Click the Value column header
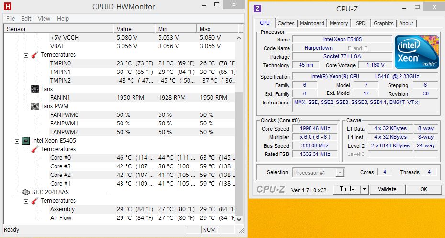 pos(134,29)
